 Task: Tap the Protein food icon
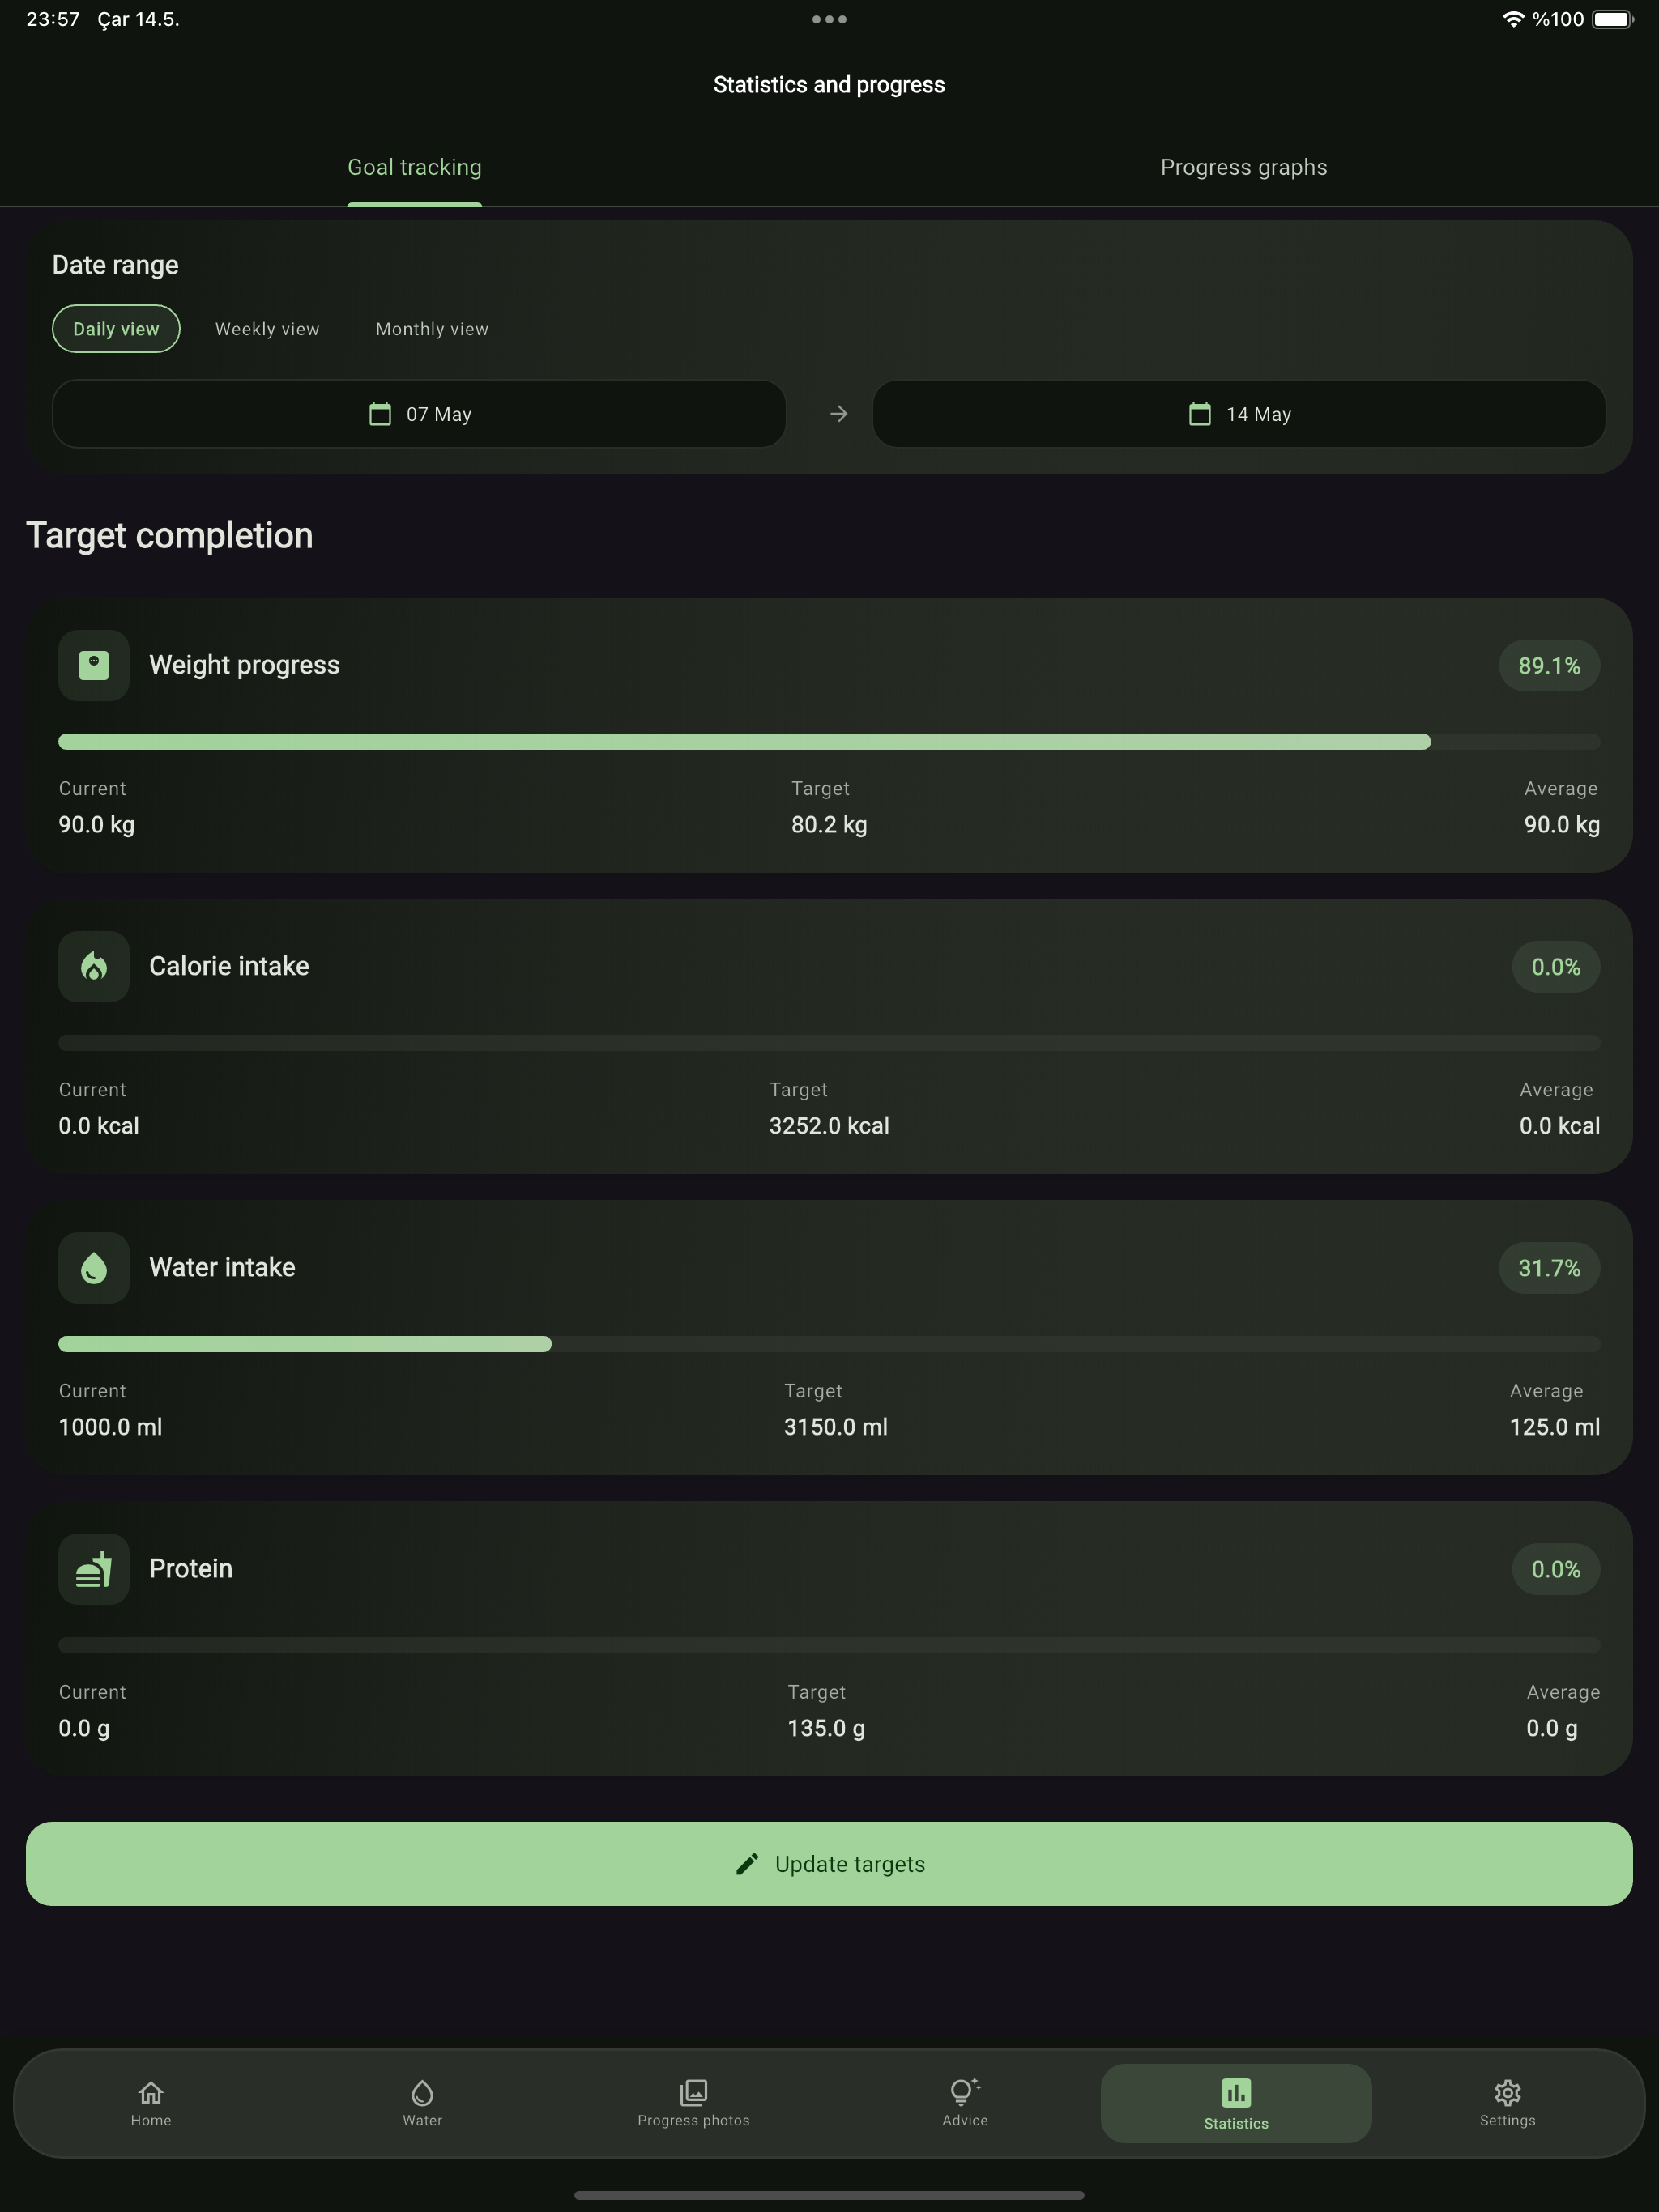(x=94, y=1568)
